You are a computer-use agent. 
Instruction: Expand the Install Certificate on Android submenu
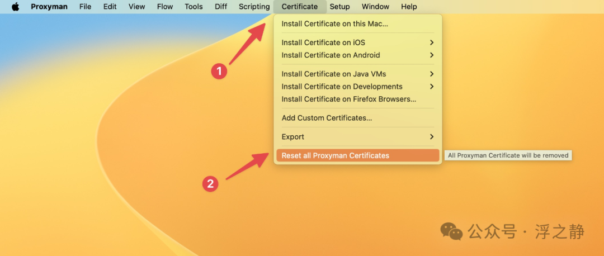(358, 55)
